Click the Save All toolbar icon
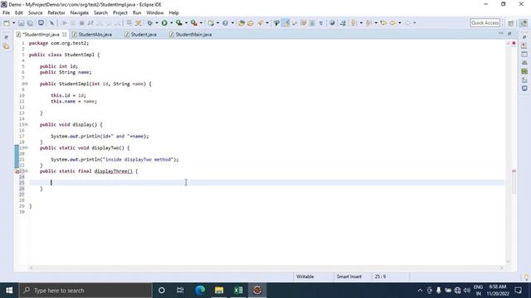The width and height of the screenshot is (531, 298). [x=30, y=23]
